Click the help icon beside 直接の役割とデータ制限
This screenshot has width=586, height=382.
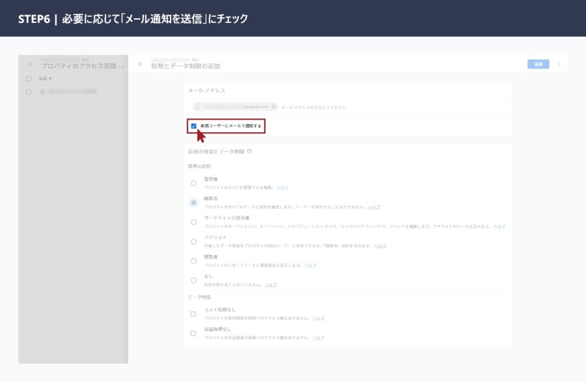(x=248, y=152)
